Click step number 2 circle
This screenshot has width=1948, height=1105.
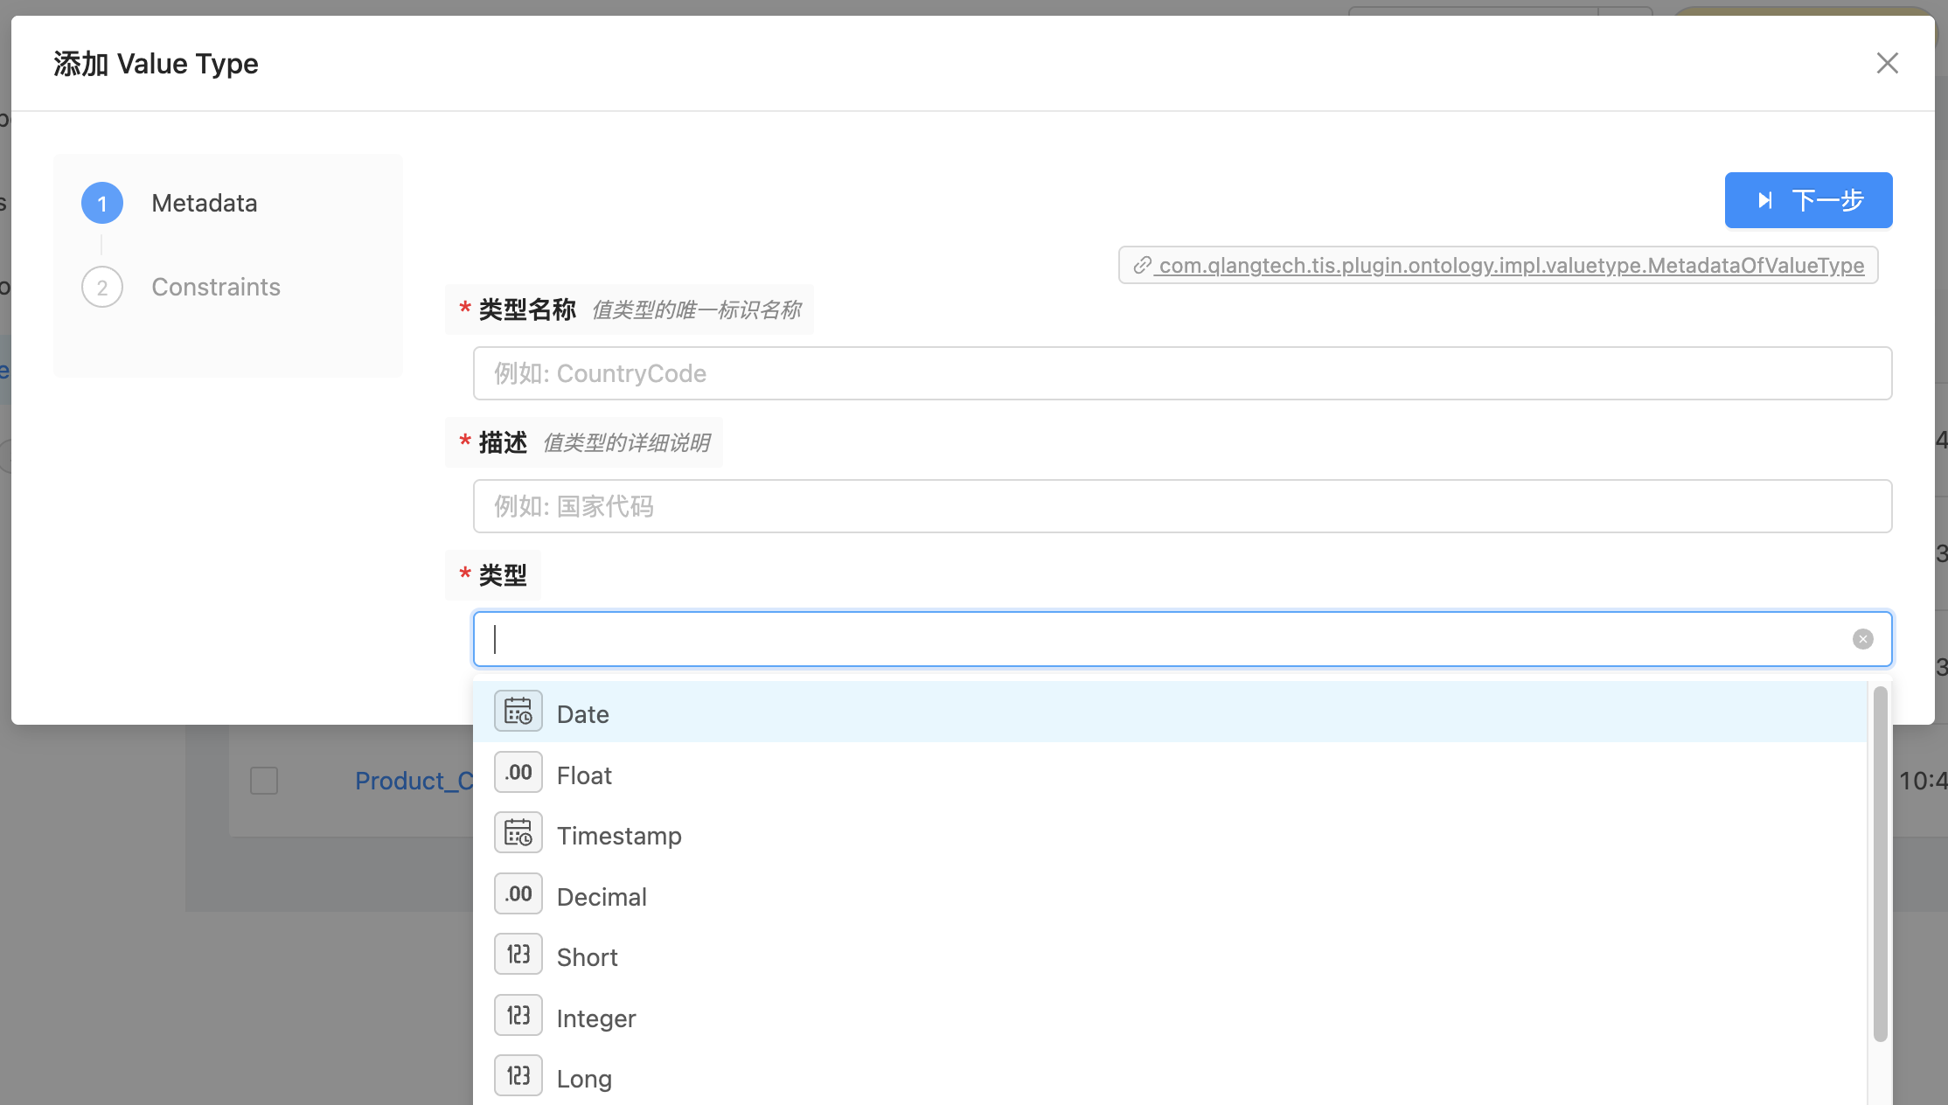[102, 287]
